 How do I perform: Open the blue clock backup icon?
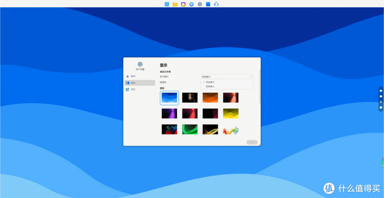191,4
